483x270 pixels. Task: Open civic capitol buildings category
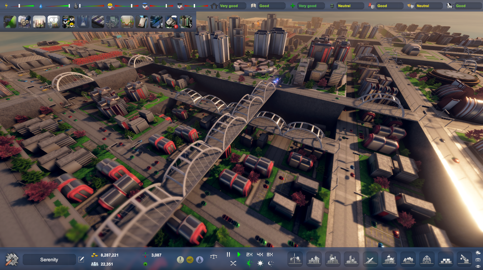click(389, 259)
